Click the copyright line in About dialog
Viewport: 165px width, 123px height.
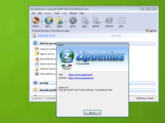pyautogui.click(x=85, y=90)
